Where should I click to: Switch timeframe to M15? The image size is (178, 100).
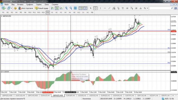pyautogui.click(x=39, y=12)
